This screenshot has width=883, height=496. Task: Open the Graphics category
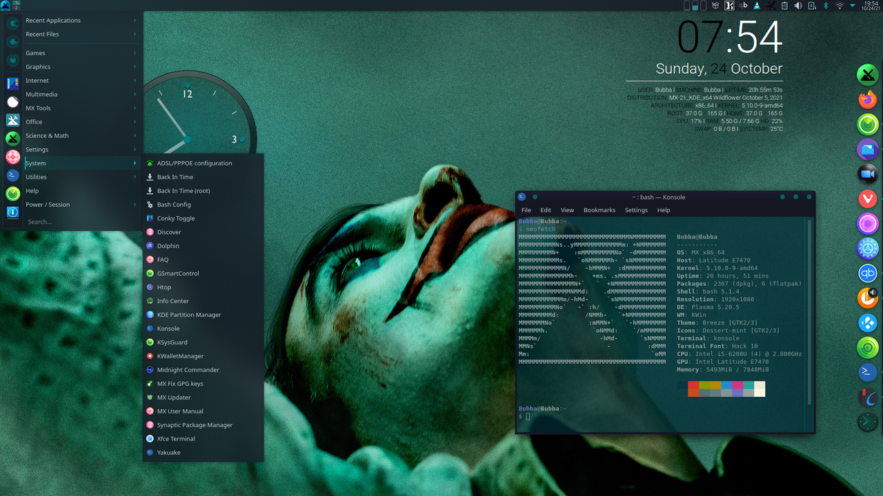[81, 67]
